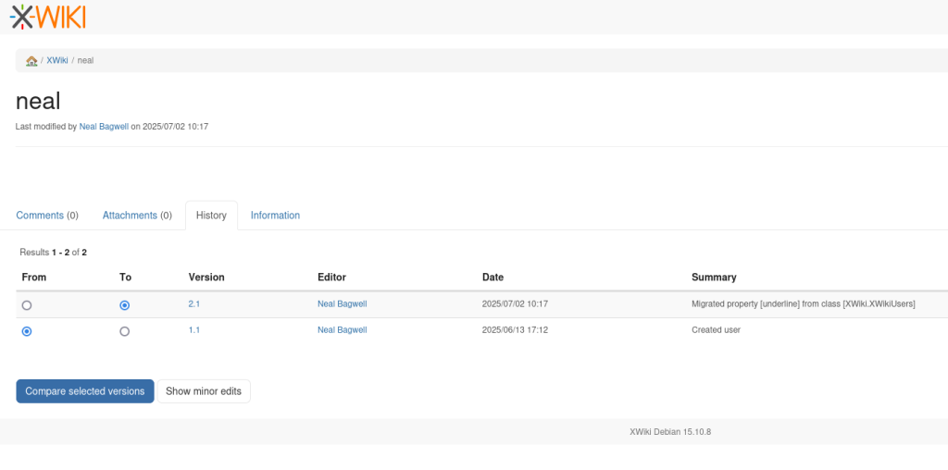Click the 'neal' breadcrumb item
Viewport: 948px width, 470px height.
[85, 61]
